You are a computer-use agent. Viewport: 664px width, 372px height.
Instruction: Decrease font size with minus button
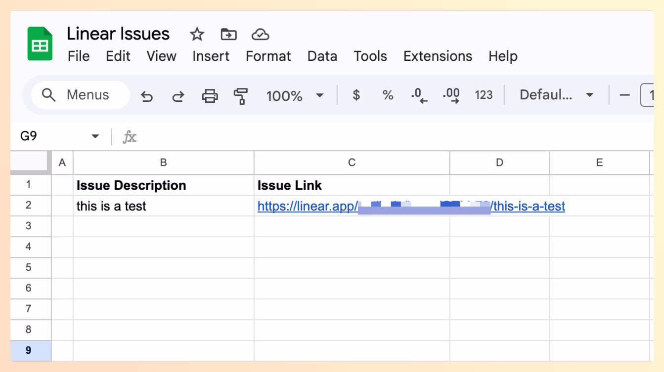(624, 95)
